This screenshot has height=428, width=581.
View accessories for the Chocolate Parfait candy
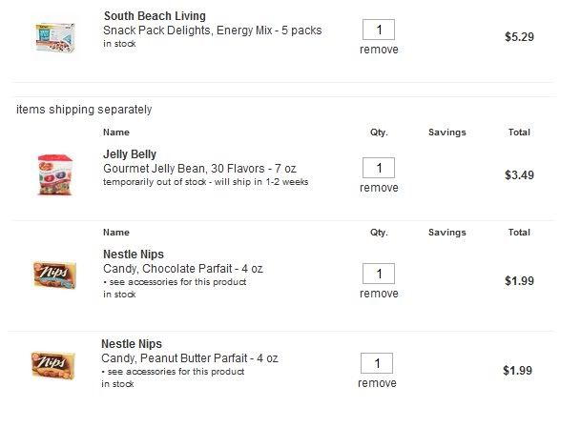[177, 282]
